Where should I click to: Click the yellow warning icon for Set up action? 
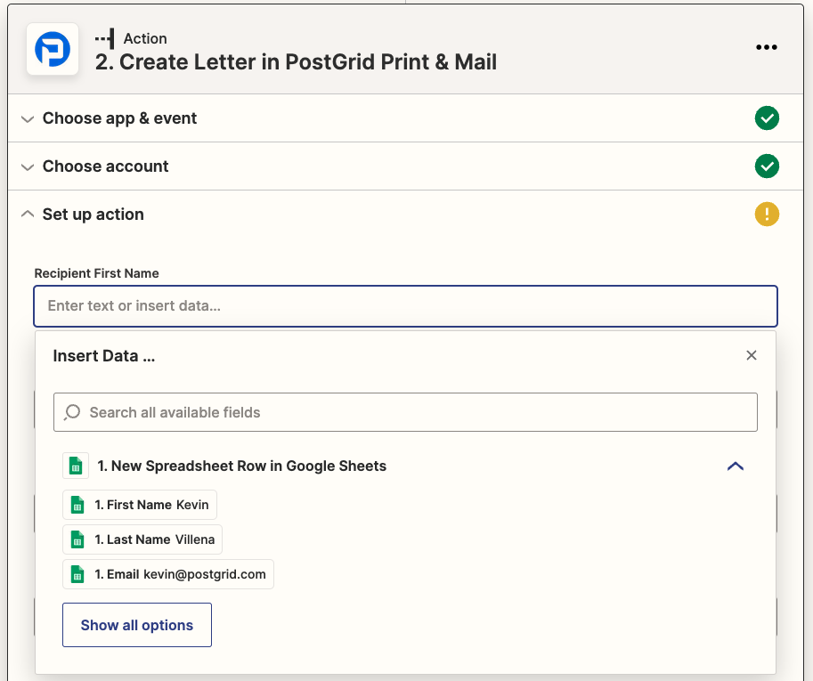coord(766,215)
